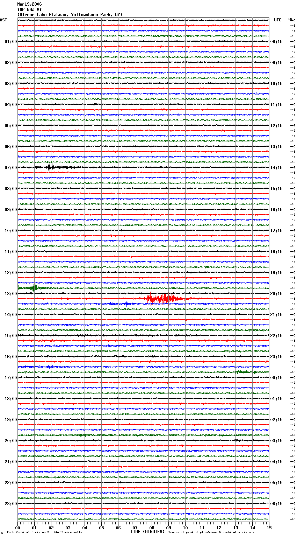Click the 11:15 UTC time label

[276, 105]
